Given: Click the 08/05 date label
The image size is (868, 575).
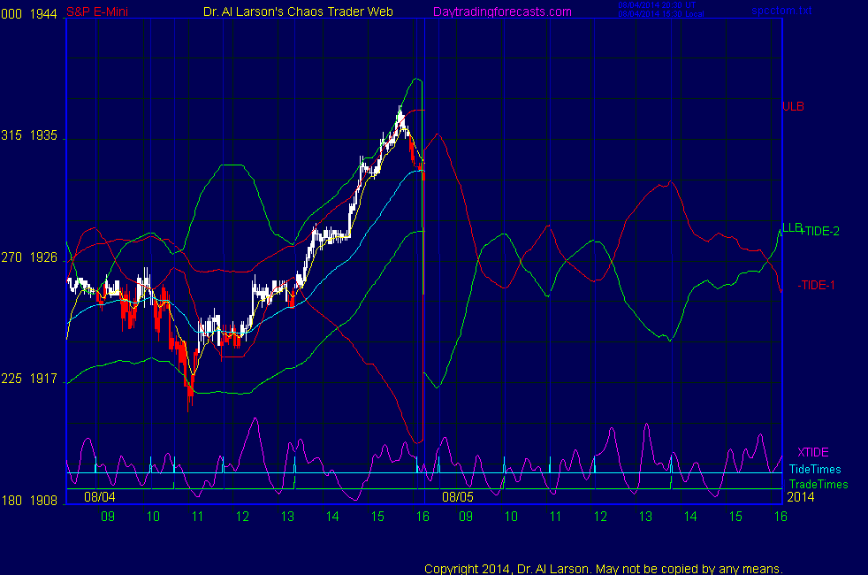Looking at the screenshot, I should click(458, 497).
